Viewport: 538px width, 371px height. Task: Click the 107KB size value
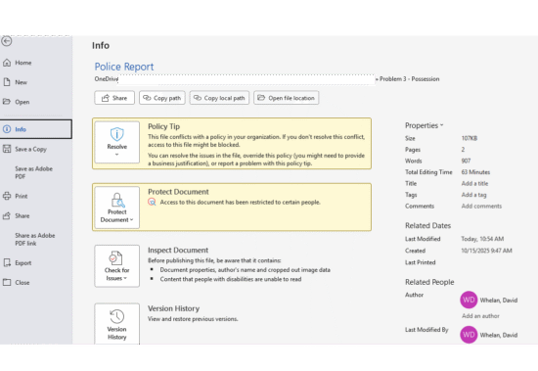pyautogui.click(x=469, y=138)
